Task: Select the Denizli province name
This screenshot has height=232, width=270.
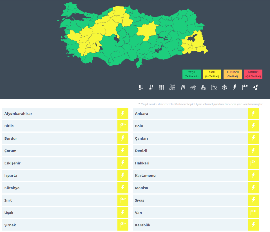Action: coord(141,151)
